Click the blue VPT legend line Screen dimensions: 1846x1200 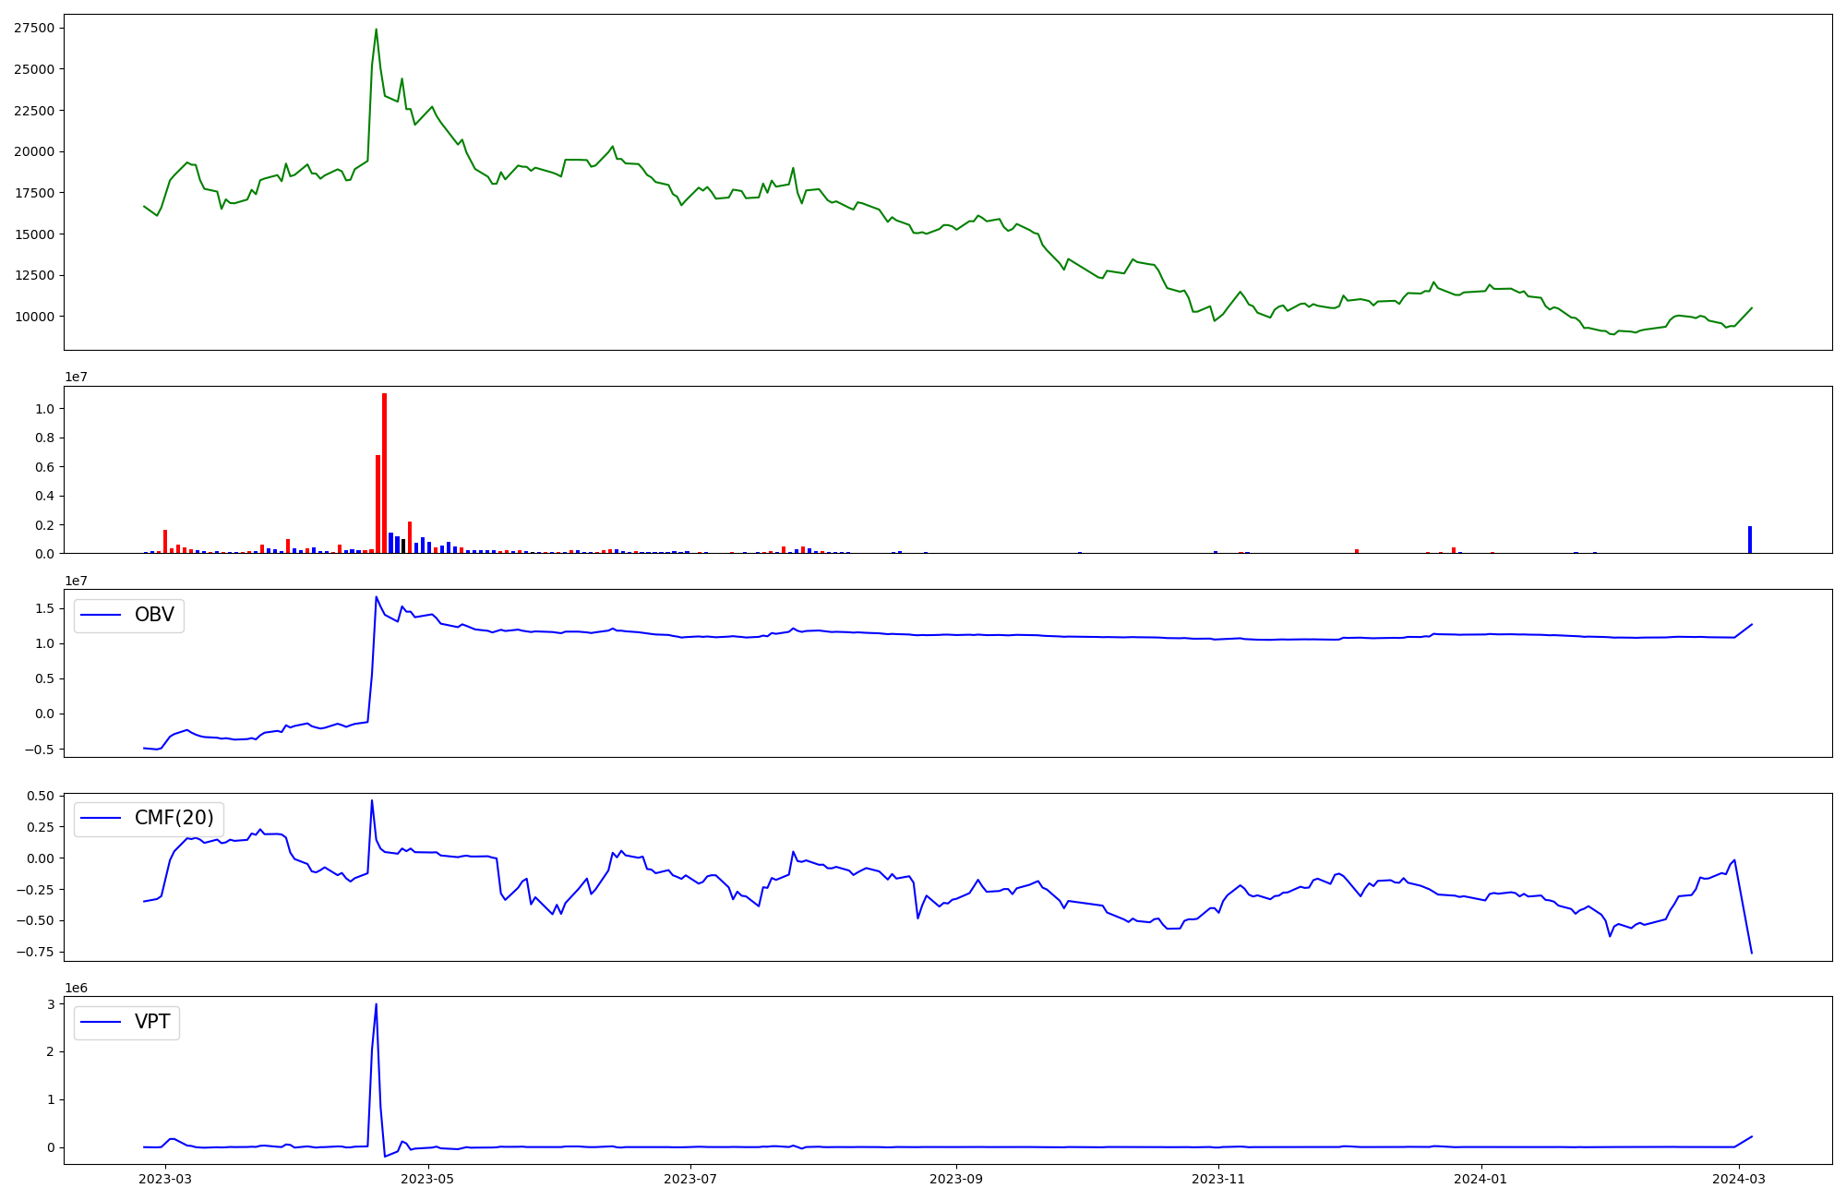pyautogui.click(x=102, y=1022)
